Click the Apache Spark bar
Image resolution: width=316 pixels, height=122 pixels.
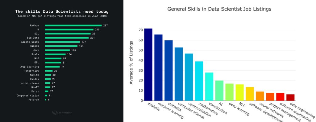click(x=62, y=42)
